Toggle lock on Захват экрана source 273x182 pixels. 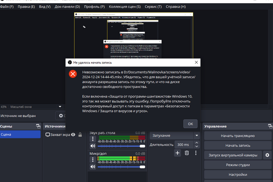coord(80,134)
